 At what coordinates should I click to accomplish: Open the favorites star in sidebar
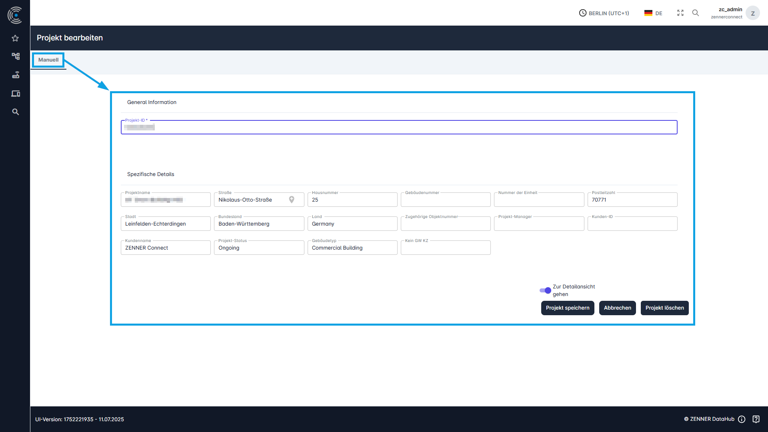point(15,38)
